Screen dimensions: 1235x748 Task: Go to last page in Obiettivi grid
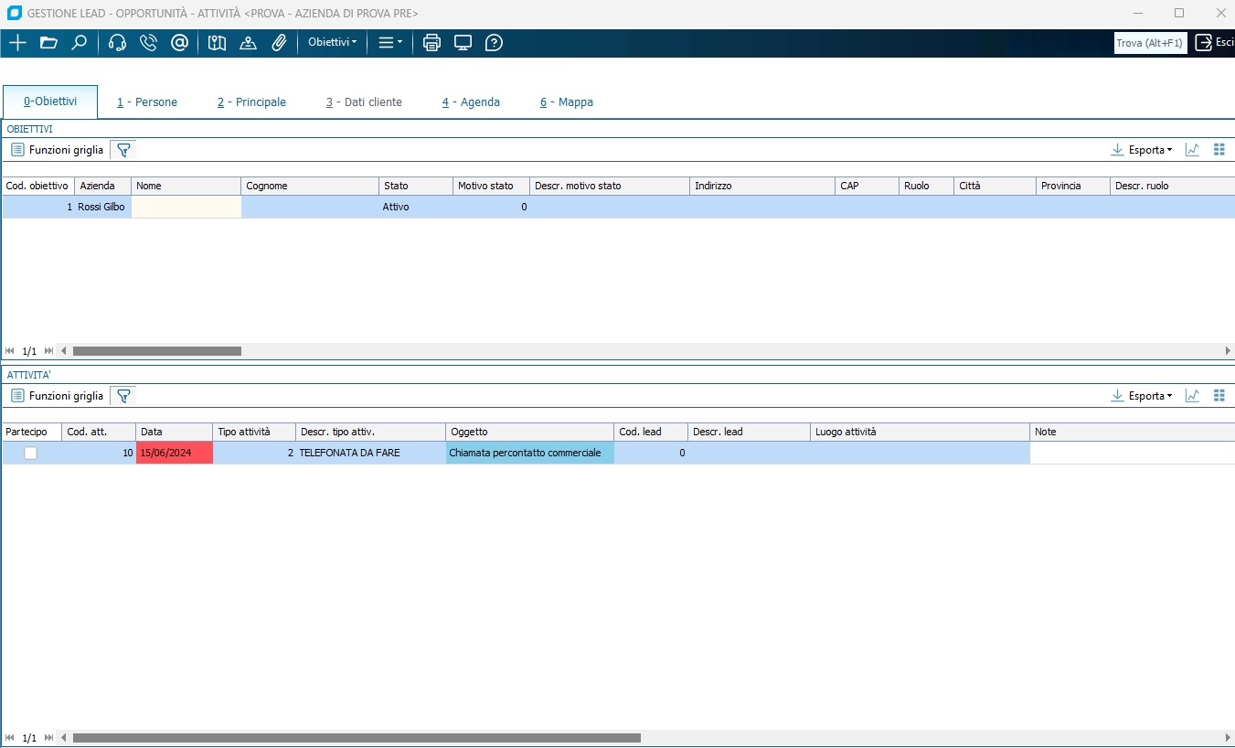point(48,351)
